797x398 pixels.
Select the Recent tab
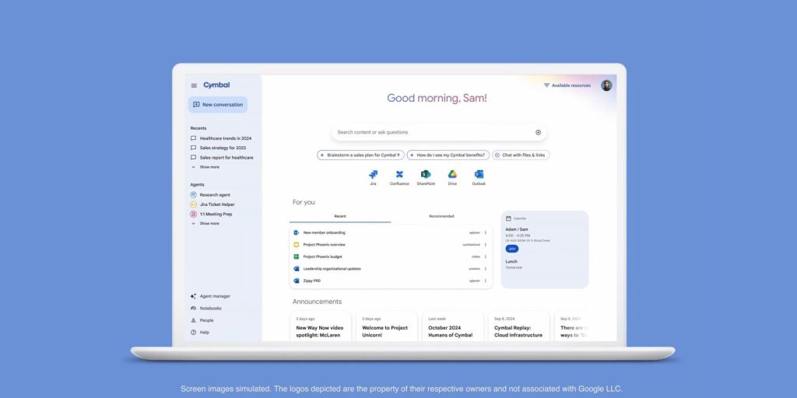(340, 216)
